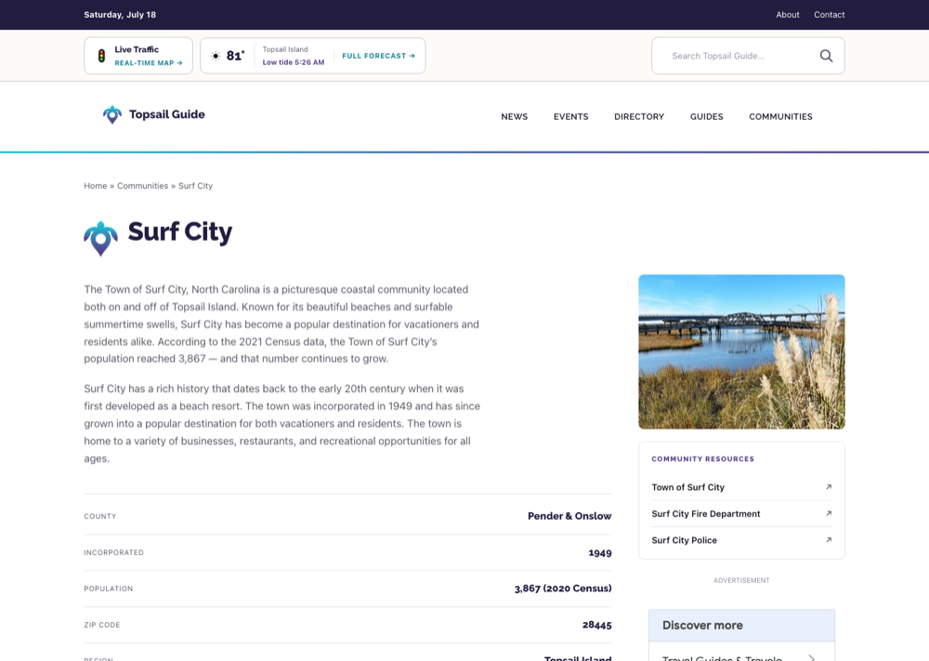Click the 81° temperature reading
The width and height of the screenshot is (929, 661).
pos(235,56)
